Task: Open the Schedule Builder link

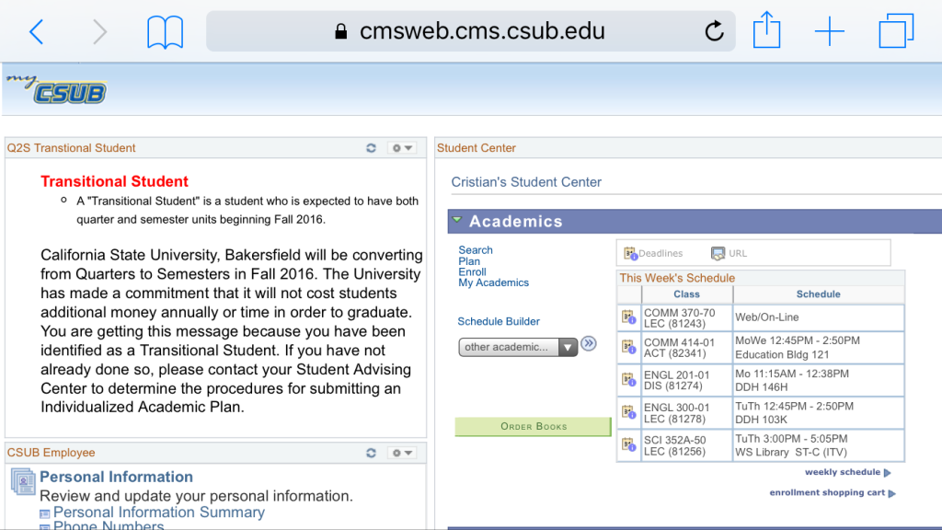Action: click(x=499, y=321)
